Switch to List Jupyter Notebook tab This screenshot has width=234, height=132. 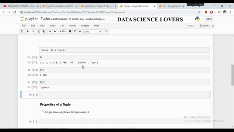click(x=174, y=6)
